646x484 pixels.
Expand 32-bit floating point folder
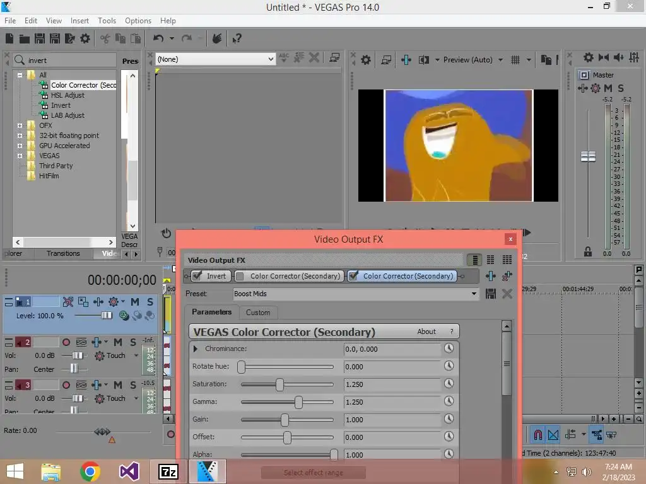click(x=20, y=135)
